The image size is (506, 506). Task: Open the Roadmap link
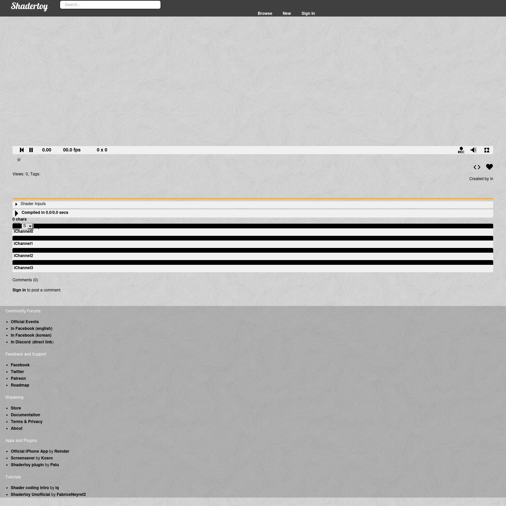tap(20, 385)
